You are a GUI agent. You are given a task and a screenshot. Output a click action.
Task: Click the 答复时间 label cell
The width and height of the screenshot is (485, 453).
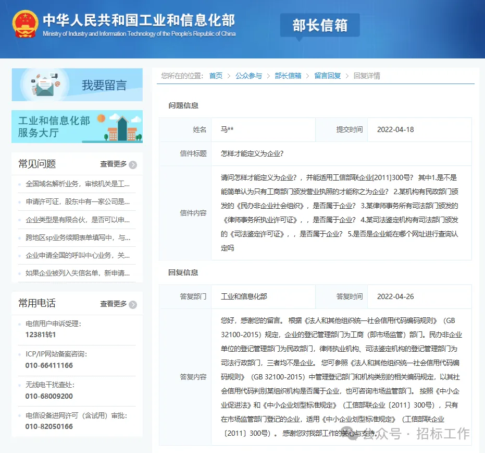pos(342,296)
